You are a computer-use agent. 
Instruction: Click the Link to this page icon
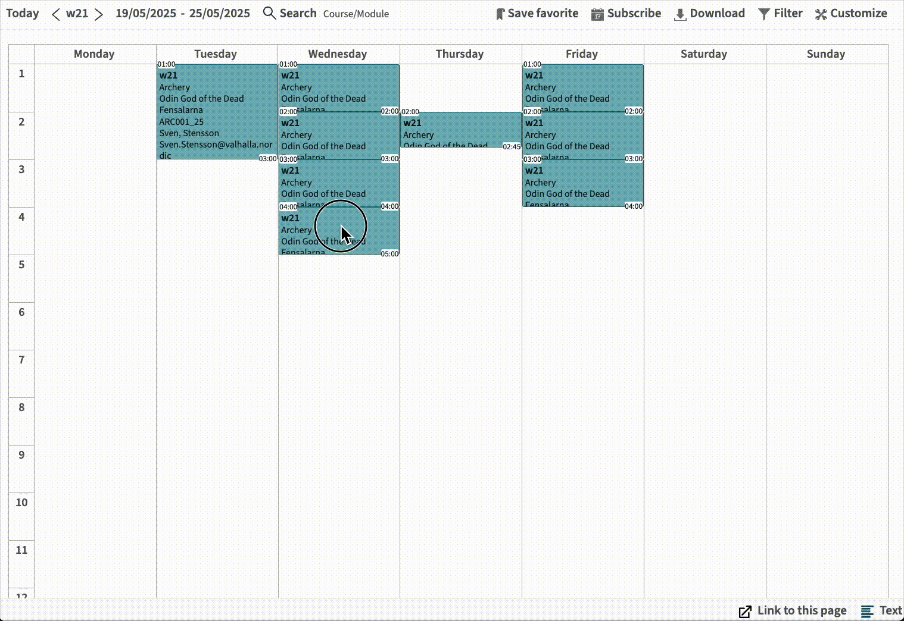point(745,611)
